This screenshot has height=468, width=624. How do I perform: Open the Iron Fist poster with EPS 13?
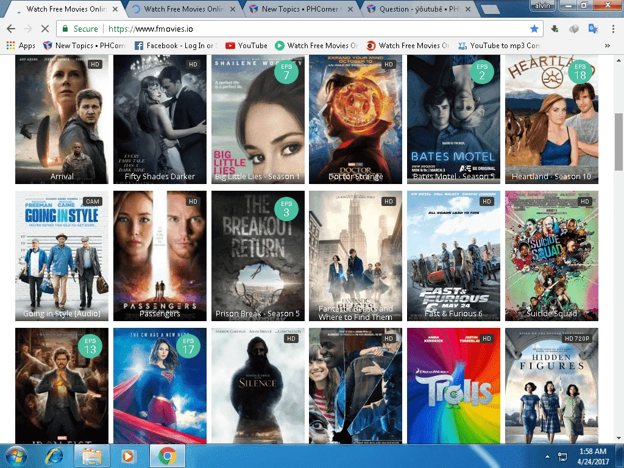pyautogui.click(x=62, y=386)
